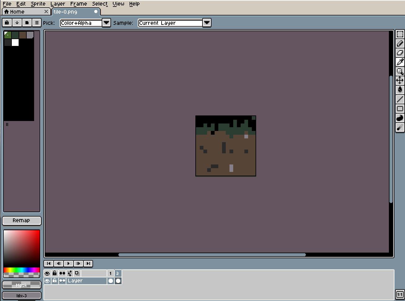405x301 pixels.
Task: Click the Color+Alpha combo box field
Action: [81, 23]
